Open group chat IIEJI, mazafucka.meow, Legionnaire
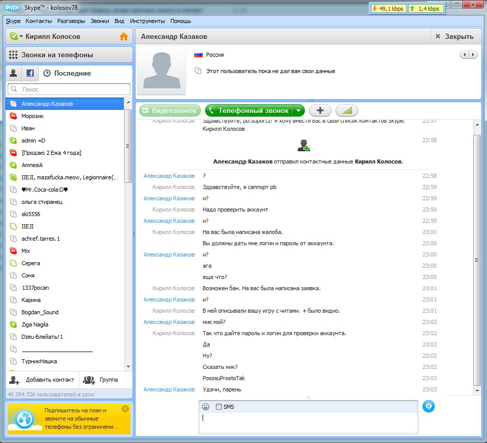The height and width of the screenshot is (443, 487). (64, 177)
